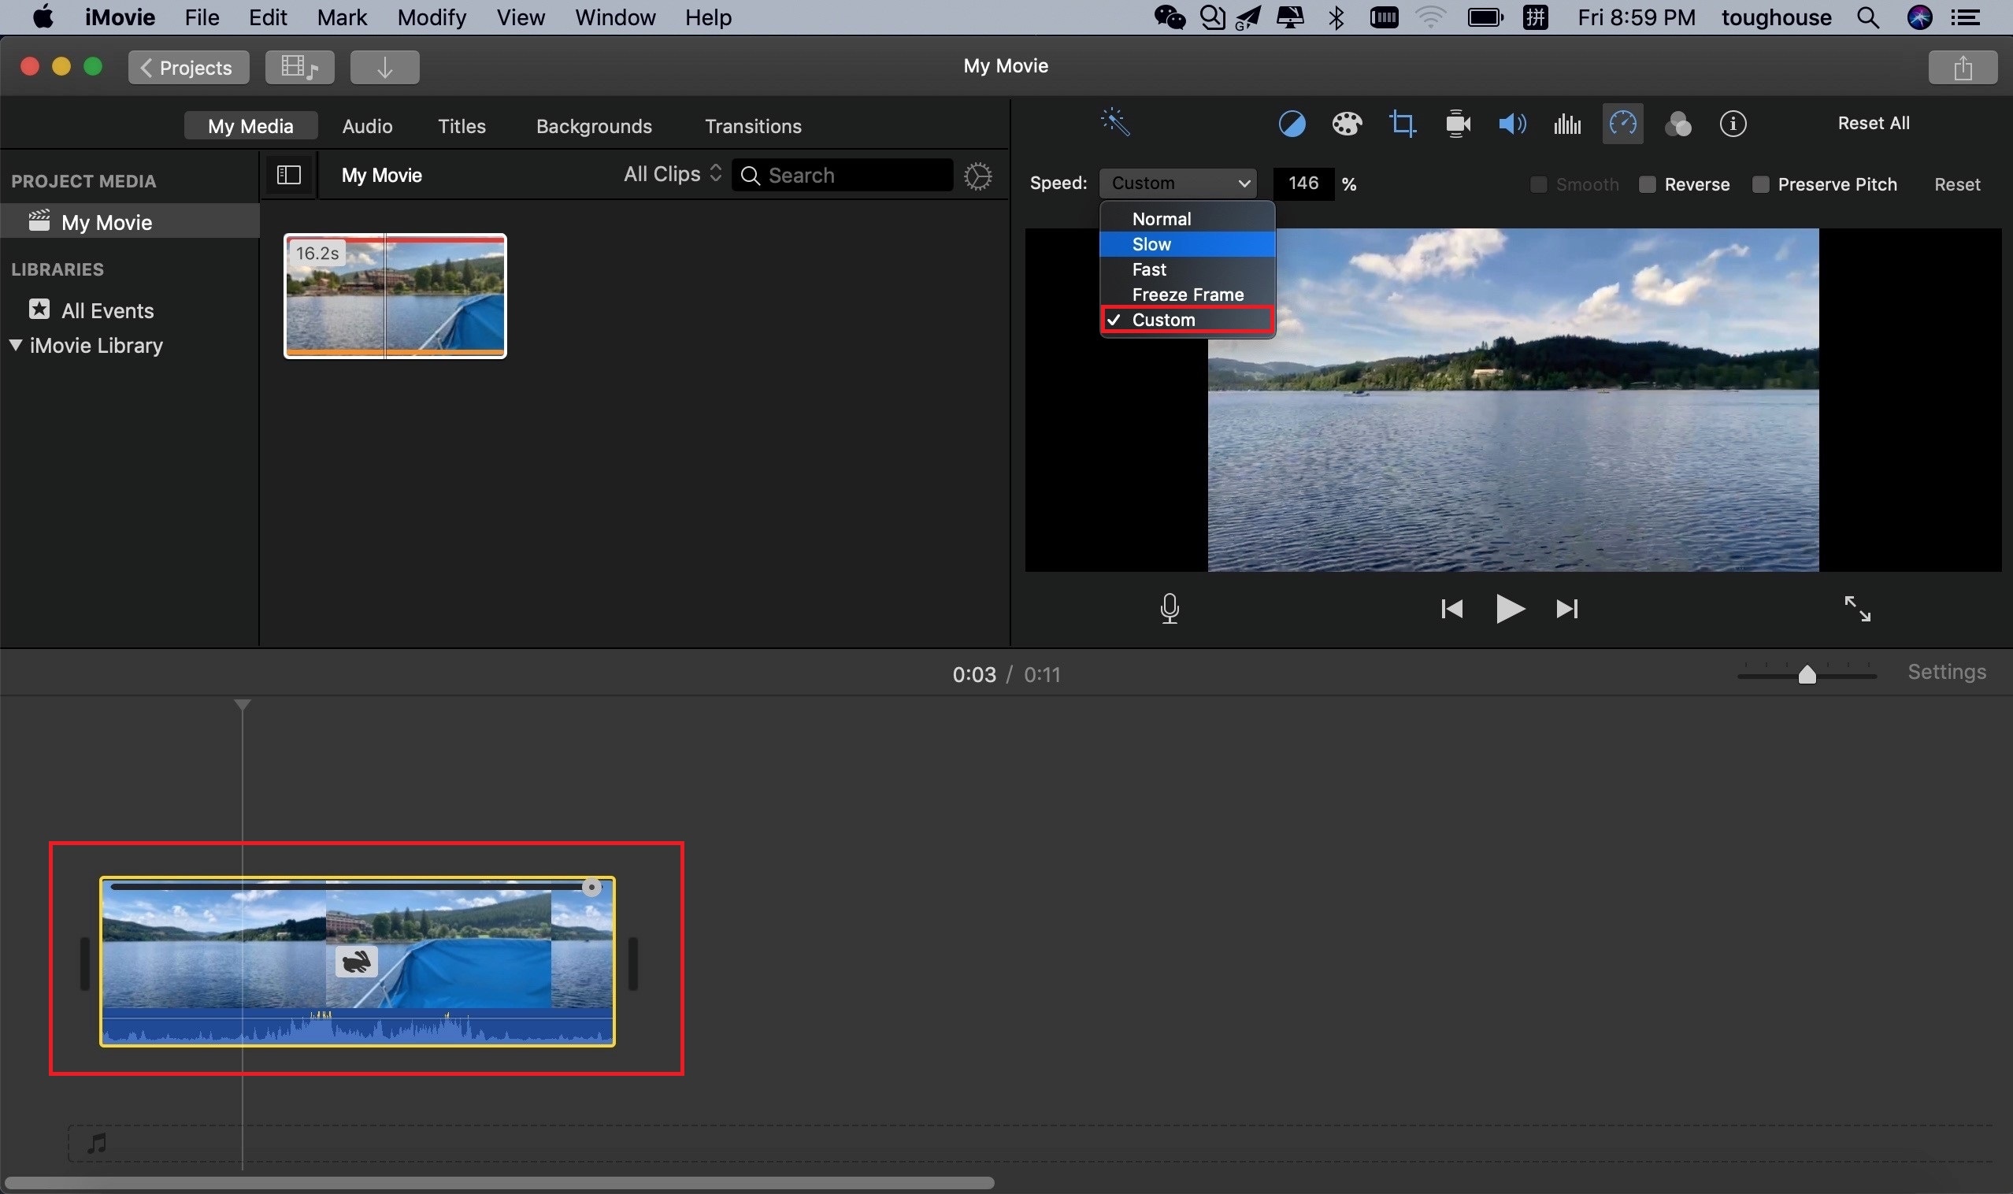Toggle the Smooth checkbox for speed
The image size is (2013, 1194).
pyautogui.click(x=1539, y=184)
